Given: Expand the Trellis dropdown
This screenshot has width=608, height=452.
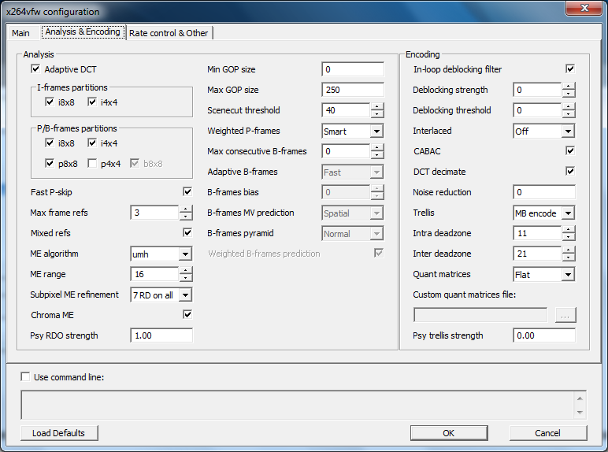Looking at the screenshot, I should pyautogui.click(x=568, y=213).
